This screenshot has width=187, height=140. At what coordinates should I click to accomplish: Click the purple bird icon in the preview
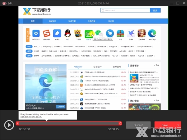131,34
